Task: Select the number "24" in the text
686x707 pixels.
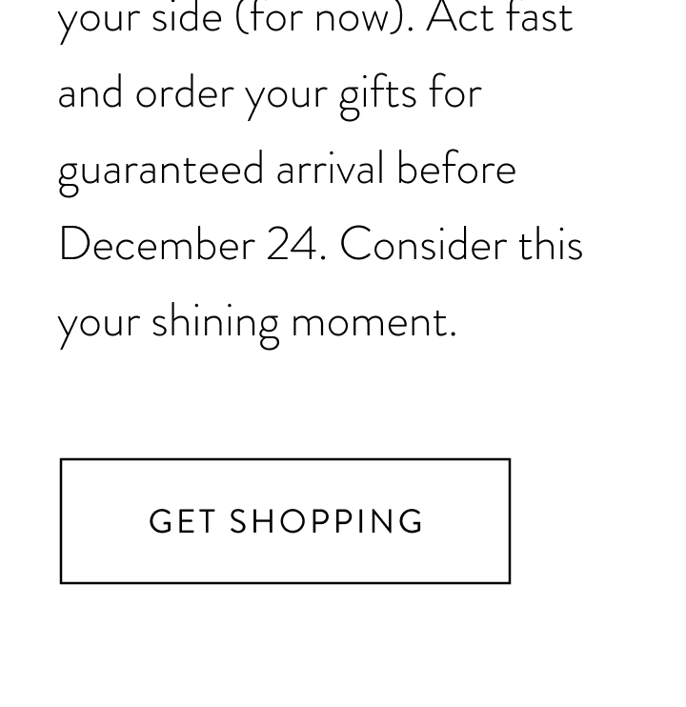Action: pos(292,244)
